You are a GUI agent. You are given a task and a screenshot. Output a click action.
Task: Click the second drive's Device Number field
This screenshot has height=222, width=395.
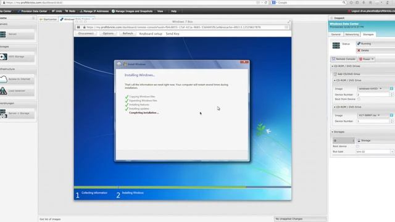(x=373, y=121)
